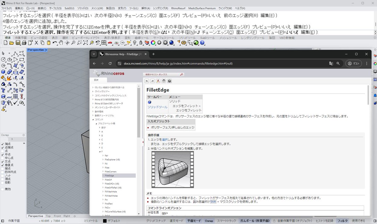The height and width of the screenshot is (224, 377).
Task: Toggle the 端点 osnap checkbox
Action: [3, 144]
